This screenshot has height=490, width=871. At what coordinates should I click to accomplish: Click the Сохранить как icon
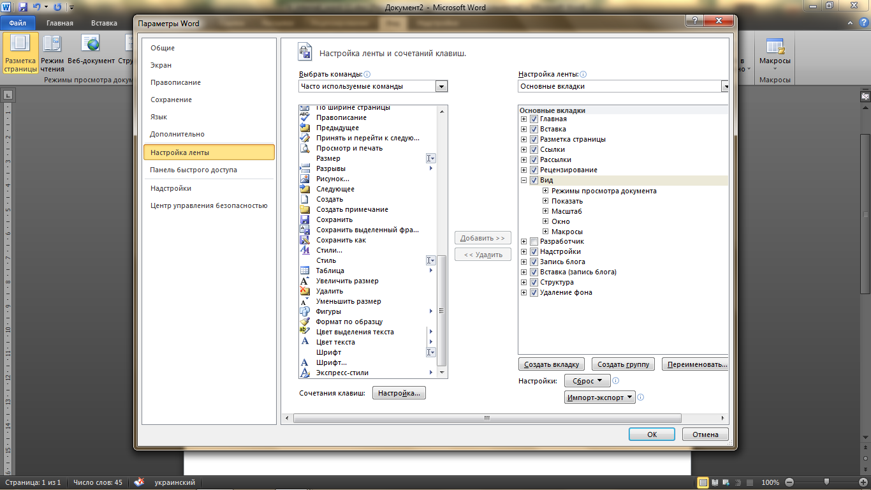click(305, 240)
